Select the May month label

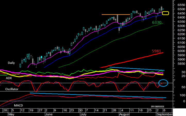click(x=12, y=114)
